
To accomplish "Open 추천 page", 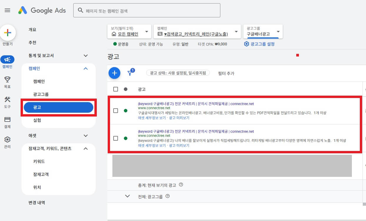I will (x=32, y=43).
